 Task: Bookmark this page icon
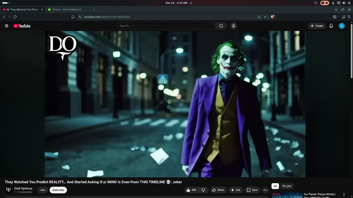(x=73, y=17)
